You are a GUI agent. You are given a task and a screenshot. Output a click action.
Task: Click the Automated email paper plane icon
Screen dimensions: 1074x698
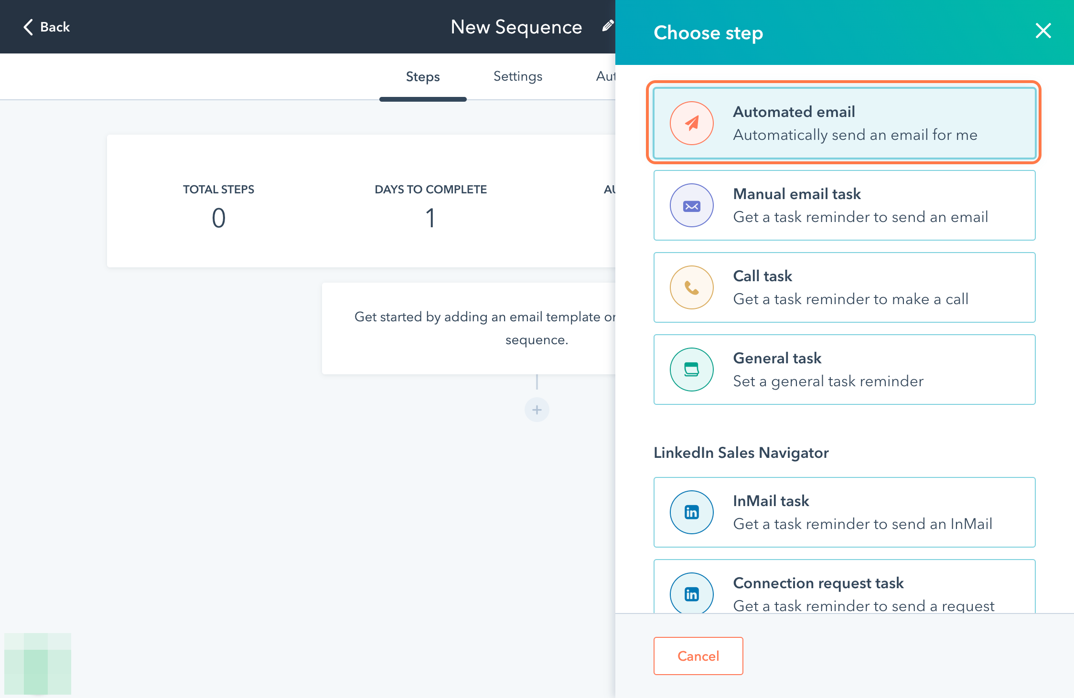[691, 123]
